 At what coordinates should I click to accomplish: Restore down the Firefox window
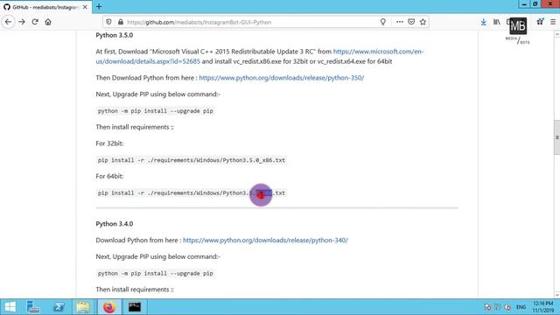point(535,3)
